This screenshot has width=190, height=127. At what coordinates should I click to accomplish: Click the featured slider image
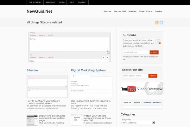tap(69, 47)
